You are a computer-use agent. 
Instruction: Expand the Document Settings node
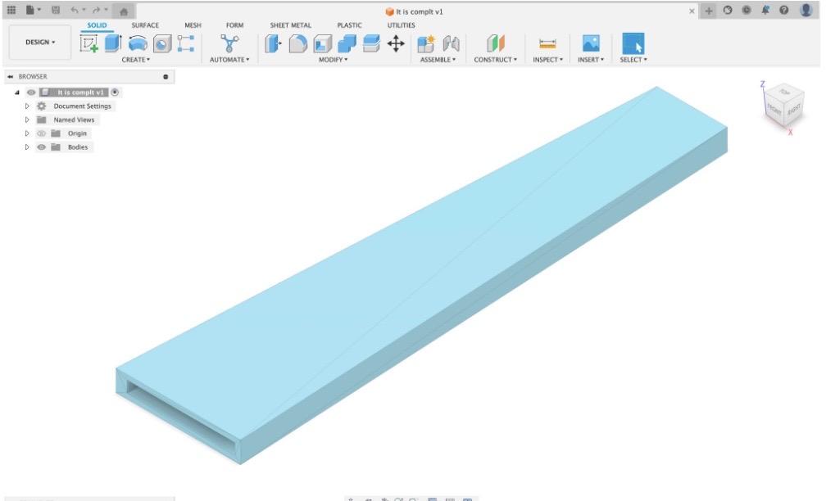(27, 106)
